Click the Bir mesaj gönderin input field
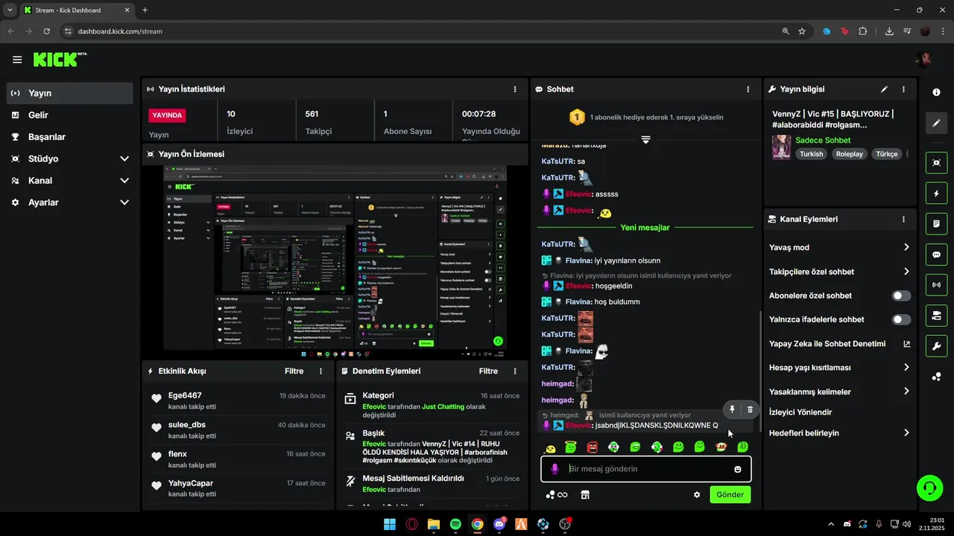The height and width of the screenshot is (536, 954). click(x=645, y=469)
